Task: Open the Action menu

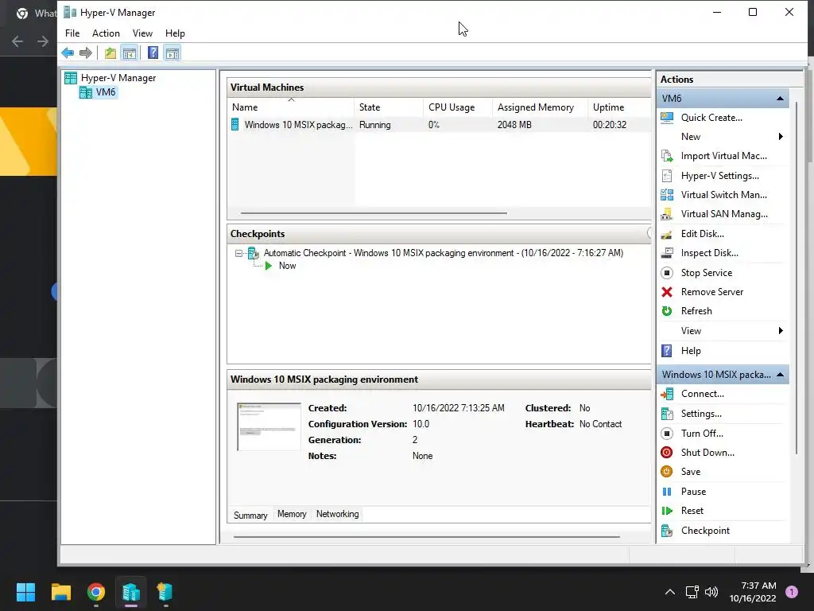Action: [106, 33]
